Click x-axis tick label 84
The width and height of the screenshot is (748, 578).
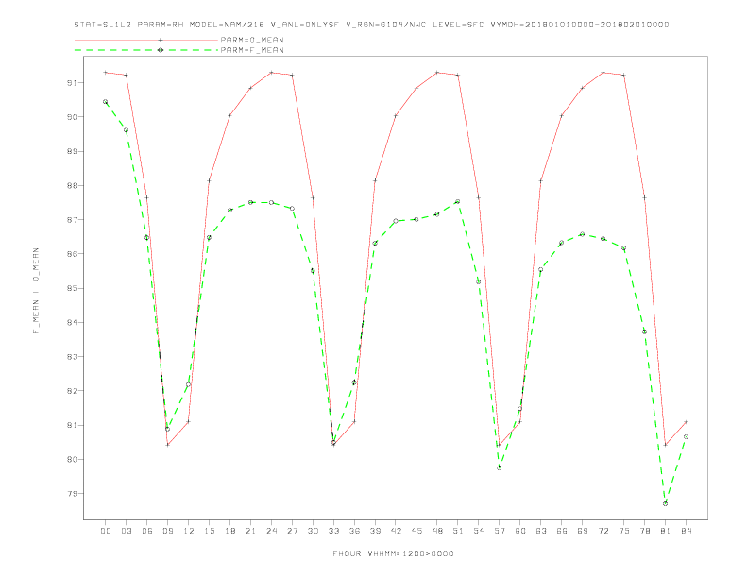point(686,531)
